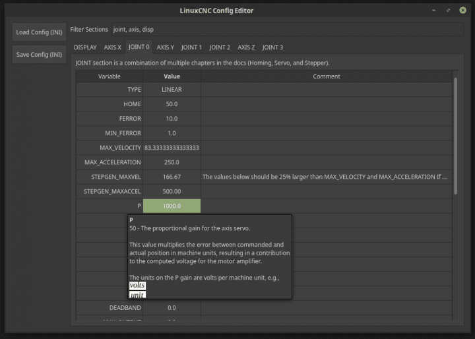Focus the Filter Sections input field

(288, 30)
